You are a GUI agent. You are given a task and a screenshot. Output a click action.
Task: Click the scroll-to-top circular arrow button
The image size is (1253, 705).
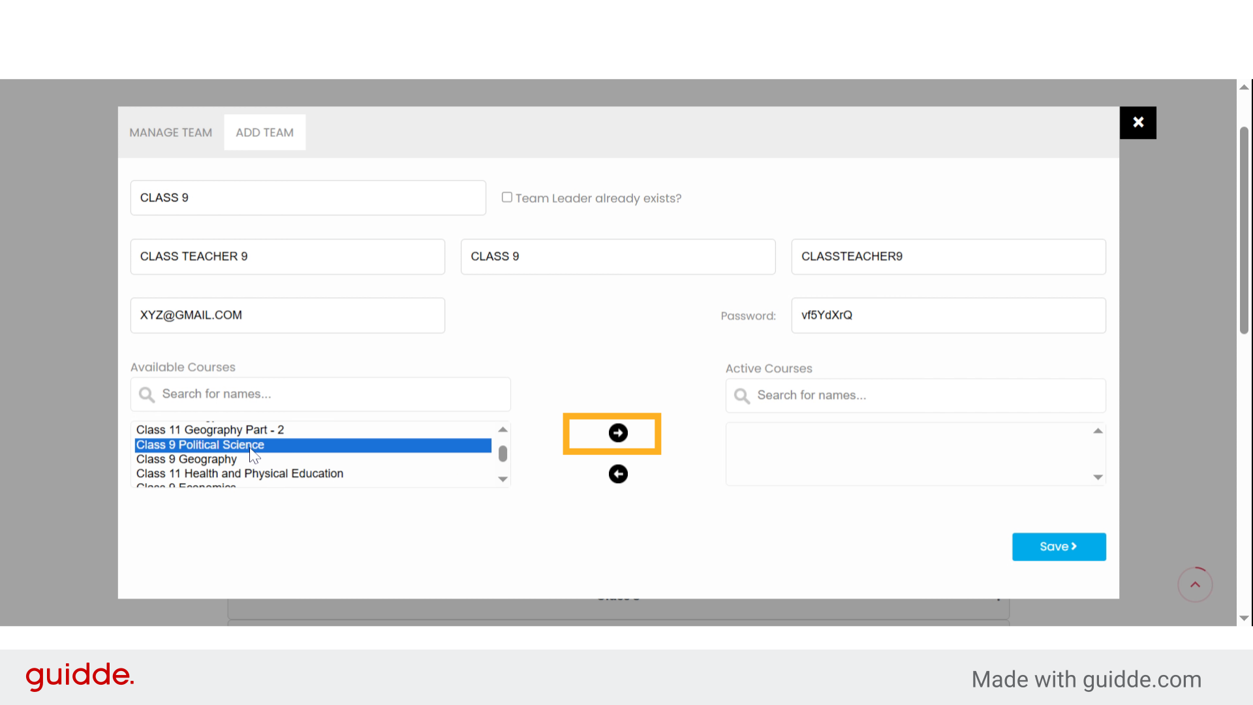click(1194, 584)
